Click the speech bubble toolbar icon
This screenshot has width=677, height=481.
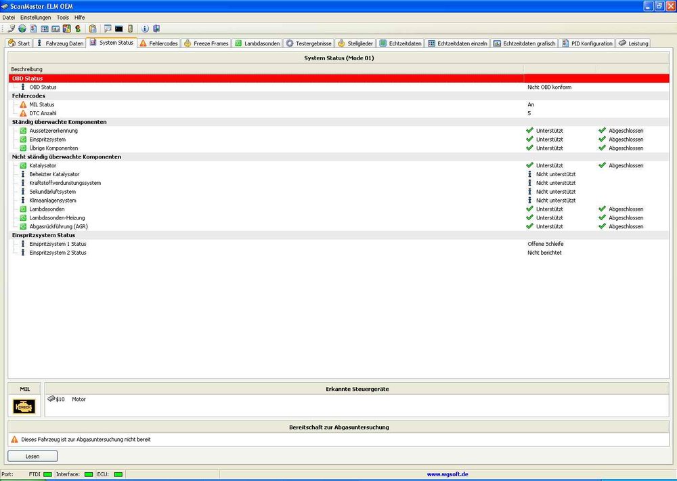108,29
